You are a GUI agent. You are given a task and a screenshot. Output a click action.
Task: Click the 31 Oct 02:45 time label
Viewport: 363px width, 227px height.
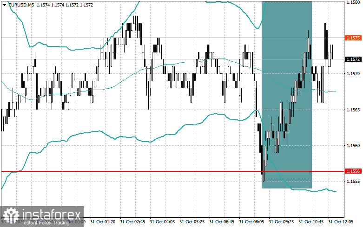coord(132,222)
